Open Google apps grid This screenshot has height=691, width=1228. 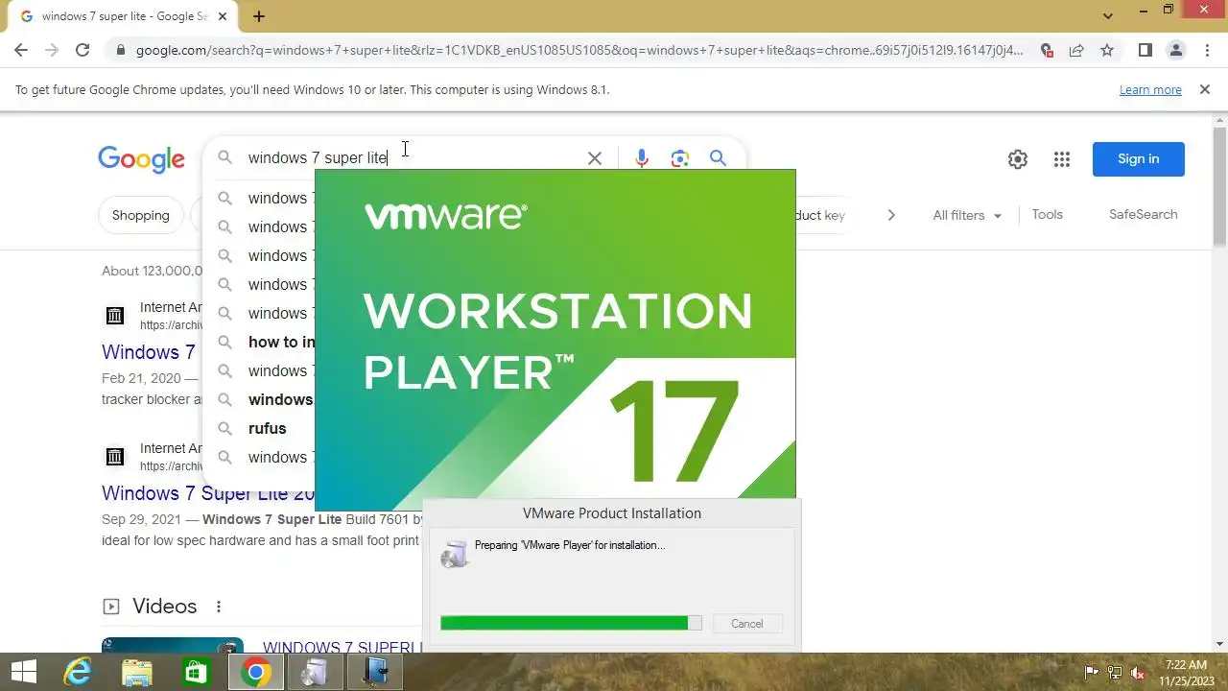tap(1061, 159)
